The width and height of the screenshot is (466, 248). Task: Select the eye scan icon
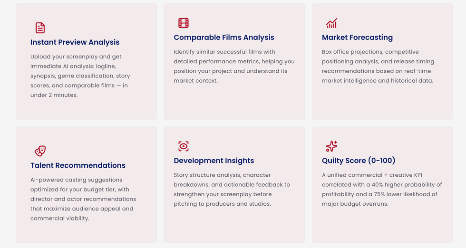click(x=184, y=146)
